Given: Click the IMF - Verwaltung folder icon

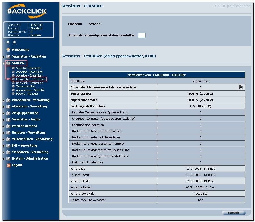Looking at the screenshot, I should point(8,145).
